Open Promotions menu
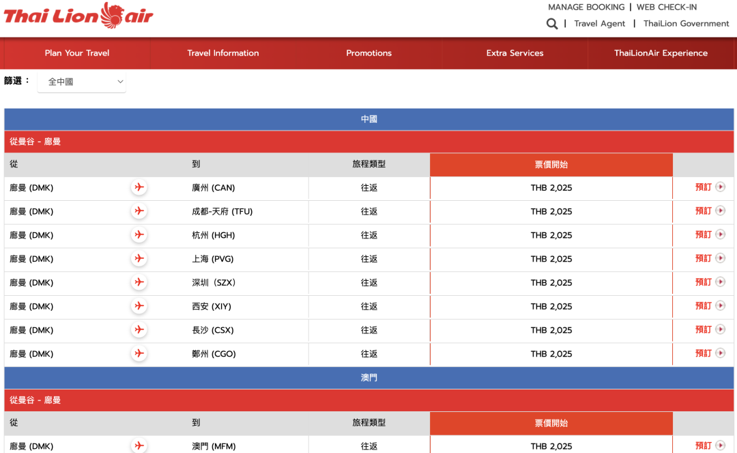737x453 pixels. click(369, 53)
